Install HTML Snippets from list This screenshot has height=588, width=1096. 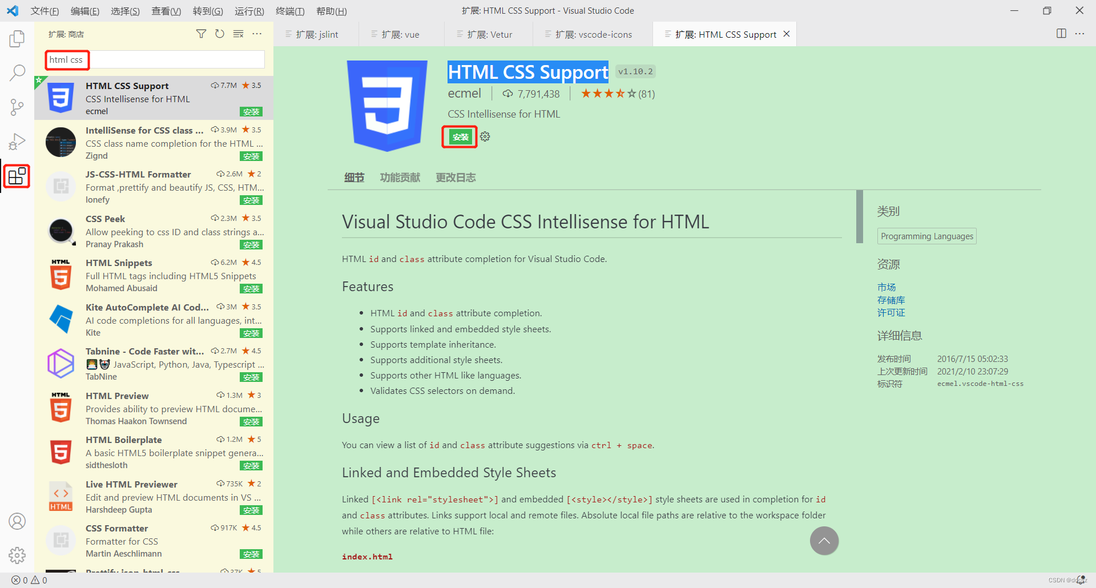251,289
